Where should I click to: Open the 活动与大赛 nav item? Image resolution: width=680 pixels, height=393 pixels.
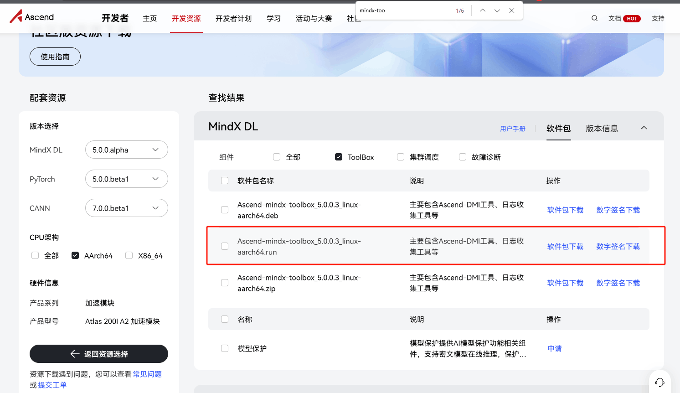314,18
